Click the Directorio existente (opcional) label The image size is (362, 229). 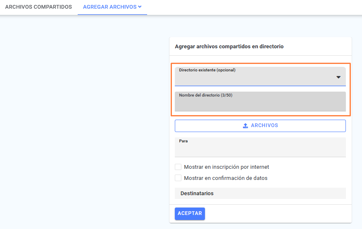tap(207, 70)
